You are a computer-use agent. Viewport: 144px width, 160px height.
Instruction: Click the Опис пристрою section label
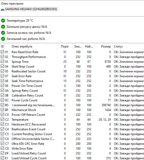12,4
